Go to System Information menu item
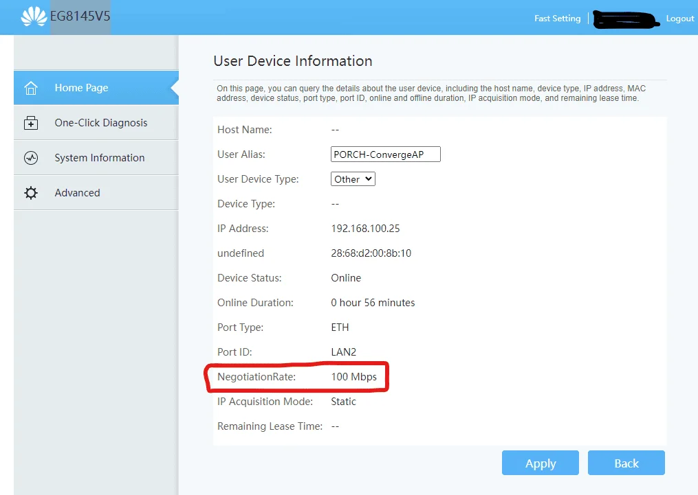The width and height of the screenshot is (698, 495). point(96,158)
